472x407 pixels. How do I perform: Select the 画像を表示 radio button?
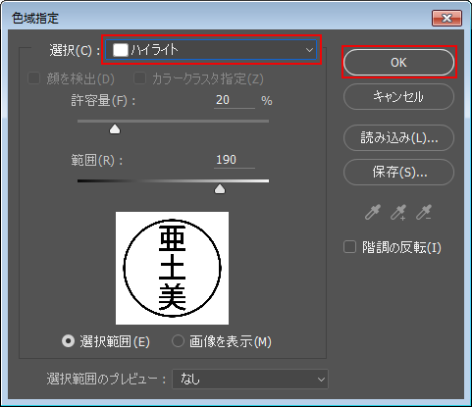[x=178, y=341]
